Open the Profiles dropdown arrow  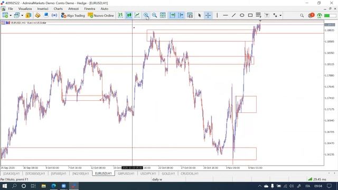click(22, 15)
